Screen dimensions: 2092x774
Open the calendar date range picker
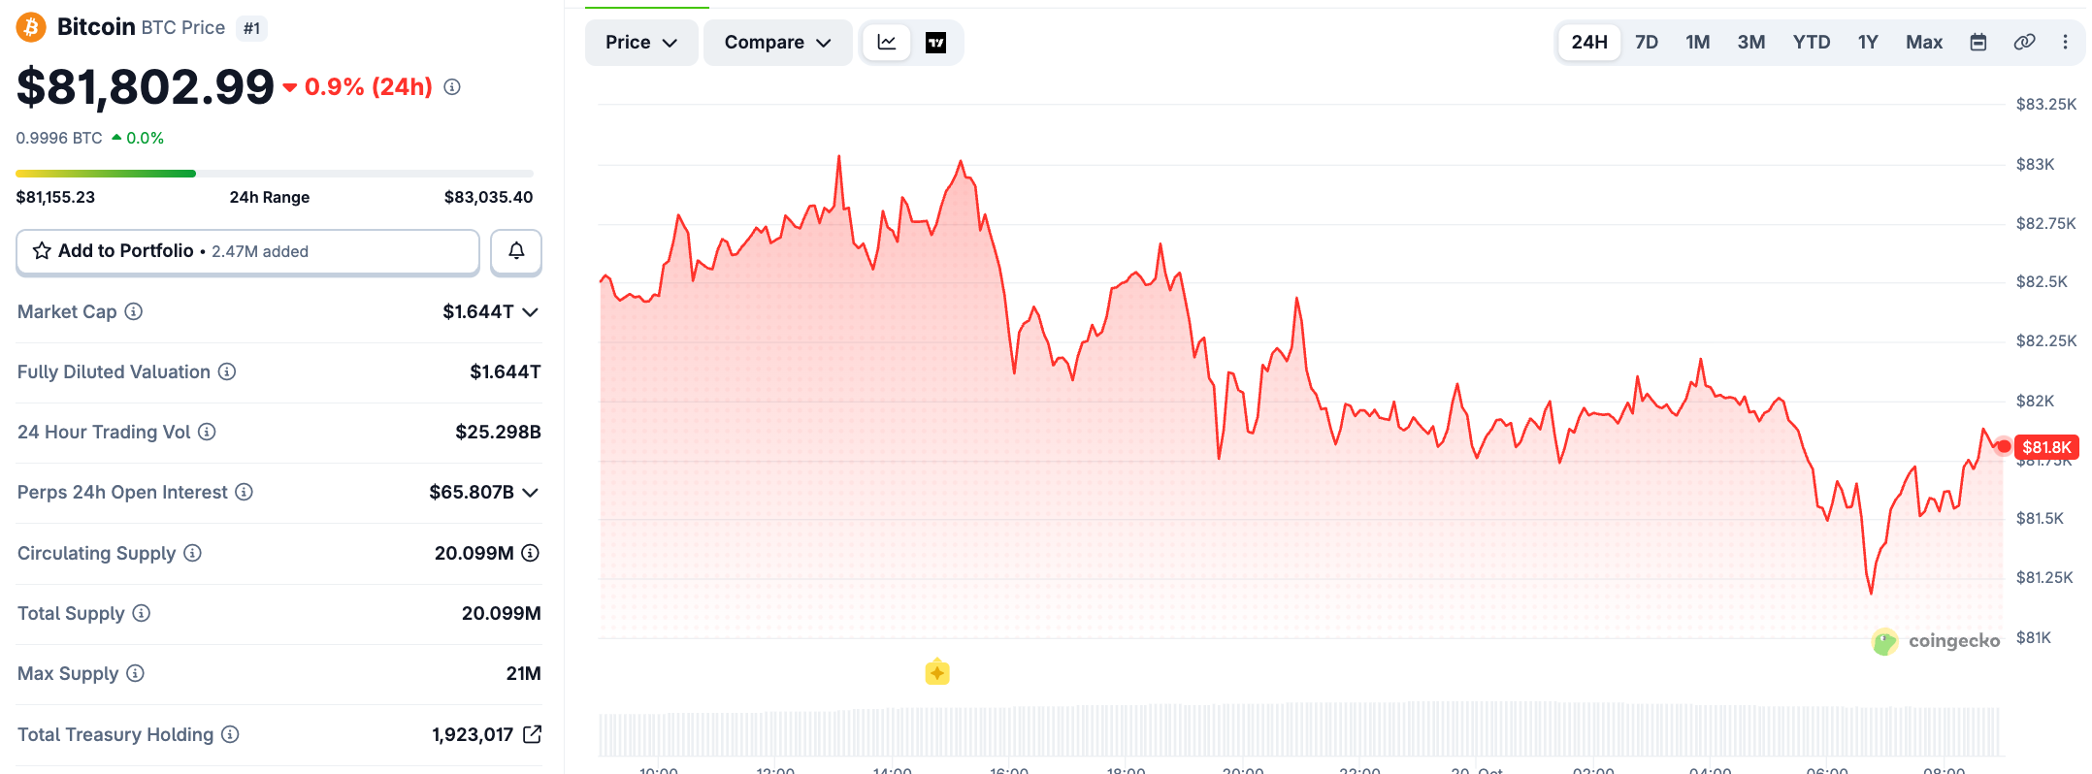click(x=1978, y=42)
